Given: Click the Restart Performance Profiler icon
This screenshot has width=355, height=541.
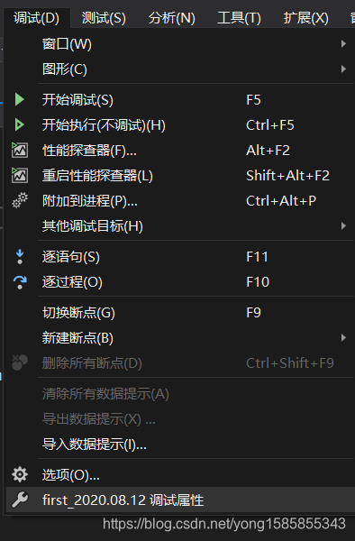Looking at the screenshot, I should click(x=20, y=175).
